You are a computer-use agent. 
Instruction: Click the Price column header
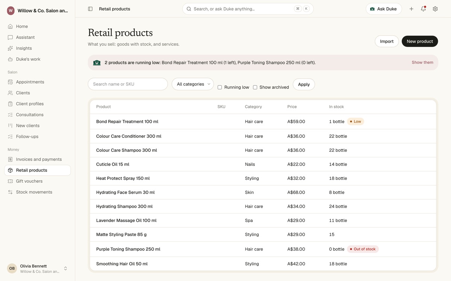pyautogui.click(x=292, y=107)
